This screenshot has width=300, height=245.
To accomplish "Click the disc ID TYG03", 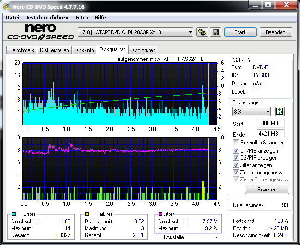I will coord(261,75).
